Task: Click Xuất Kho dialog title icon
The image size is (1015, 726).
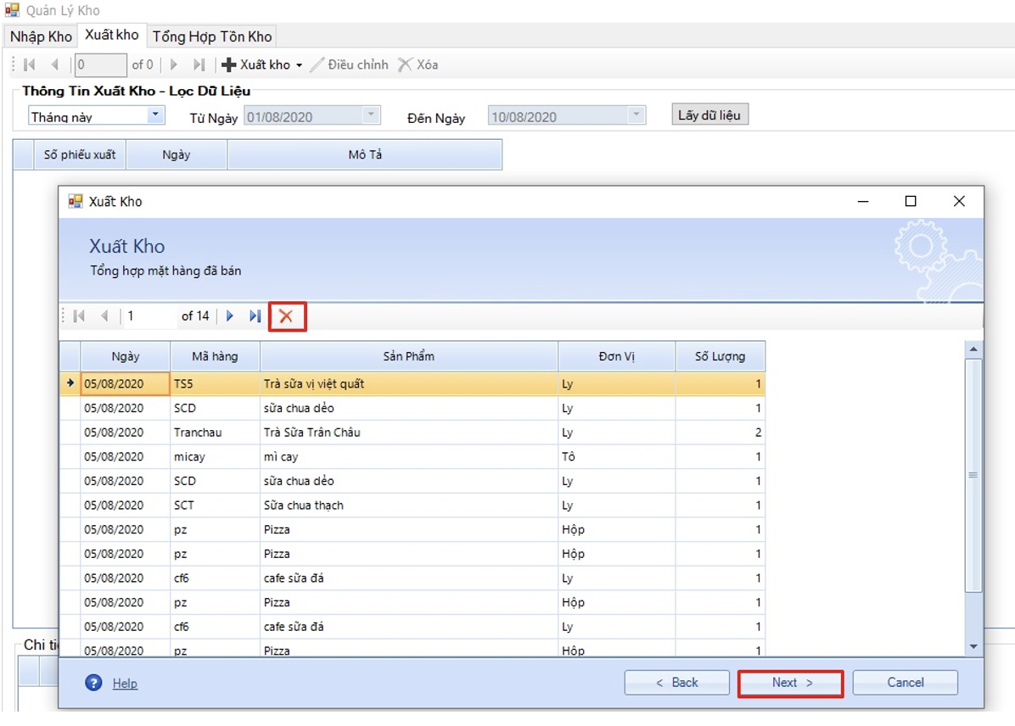Action: pos(75,201)
